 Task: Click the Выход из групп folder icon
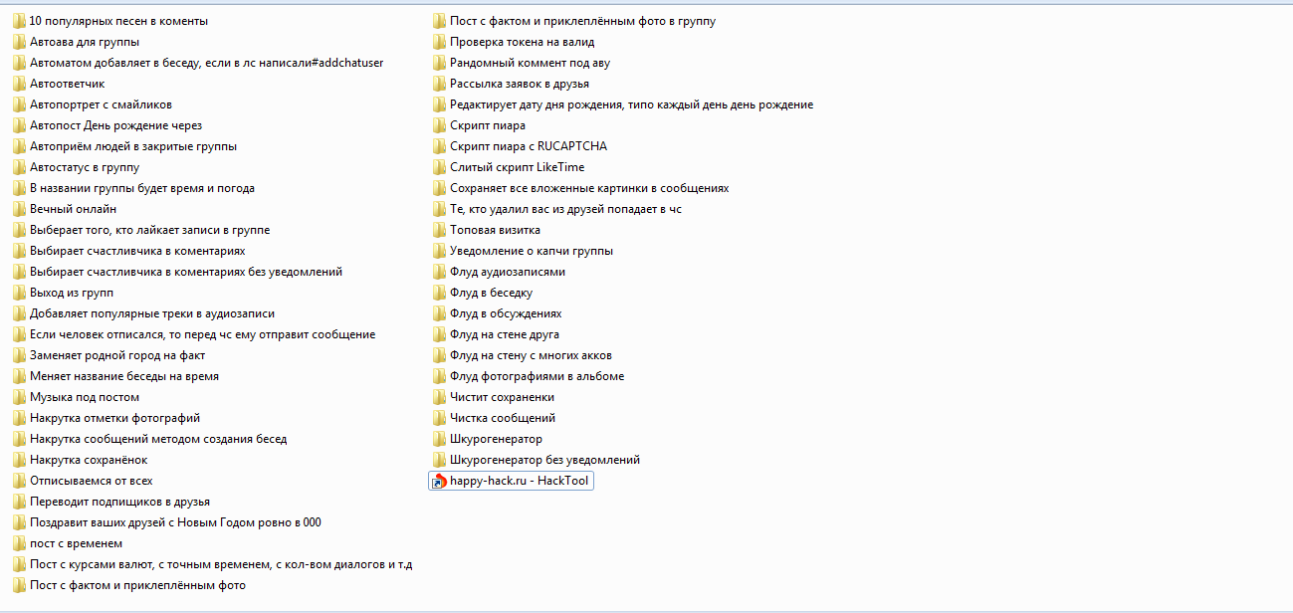19,293
